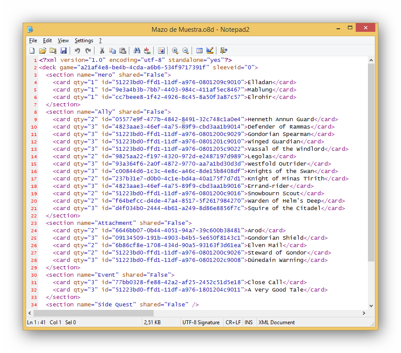The image size is (401, 353).
Task: Open the ? help menu
Action: pos(100,41)
